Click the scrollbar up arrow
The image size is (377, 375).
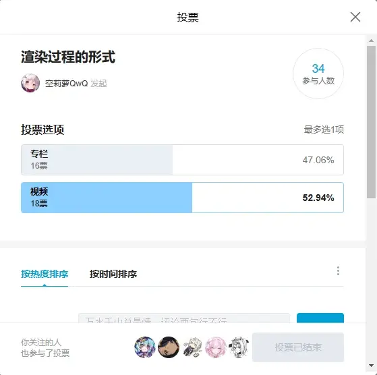pyautogui.click(x=371, y=40)
